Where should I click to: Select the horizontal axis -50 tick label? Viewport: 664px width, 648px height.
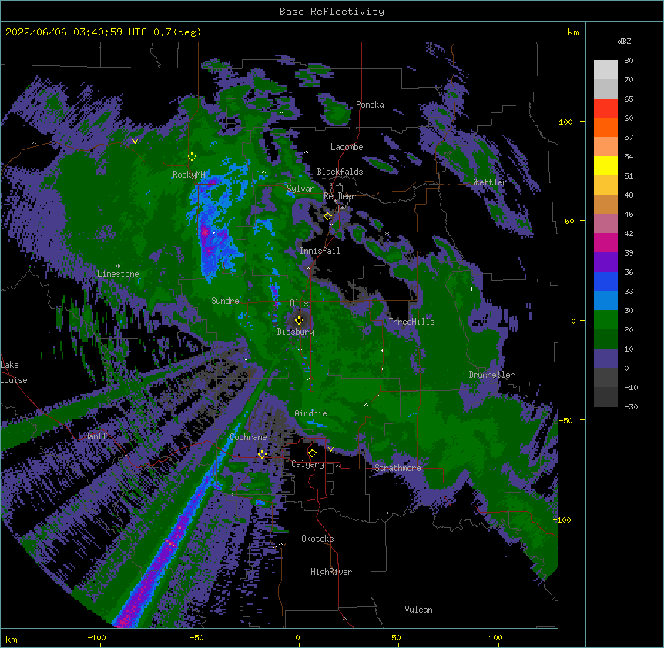[196, 637]
